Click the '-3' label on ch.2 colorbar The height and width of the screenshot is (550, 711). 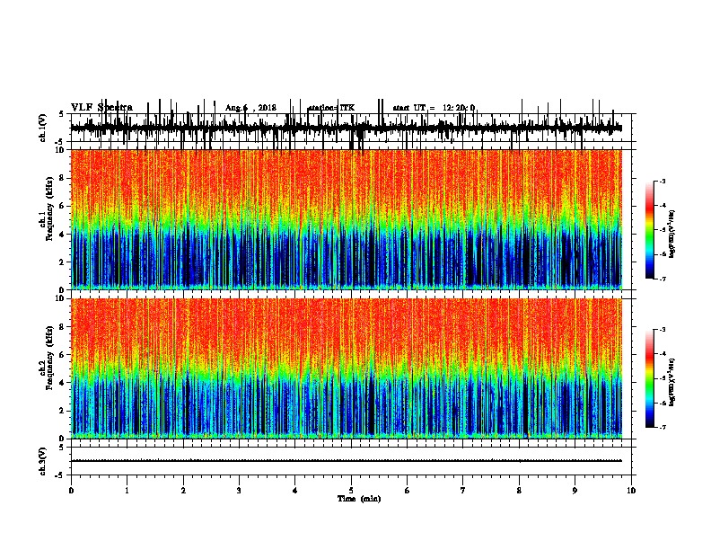pos(662,330)
